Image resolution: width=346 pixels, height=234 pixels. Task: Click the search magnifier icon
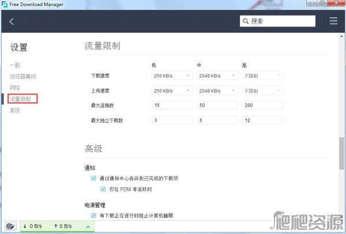(x=246, y=21)
